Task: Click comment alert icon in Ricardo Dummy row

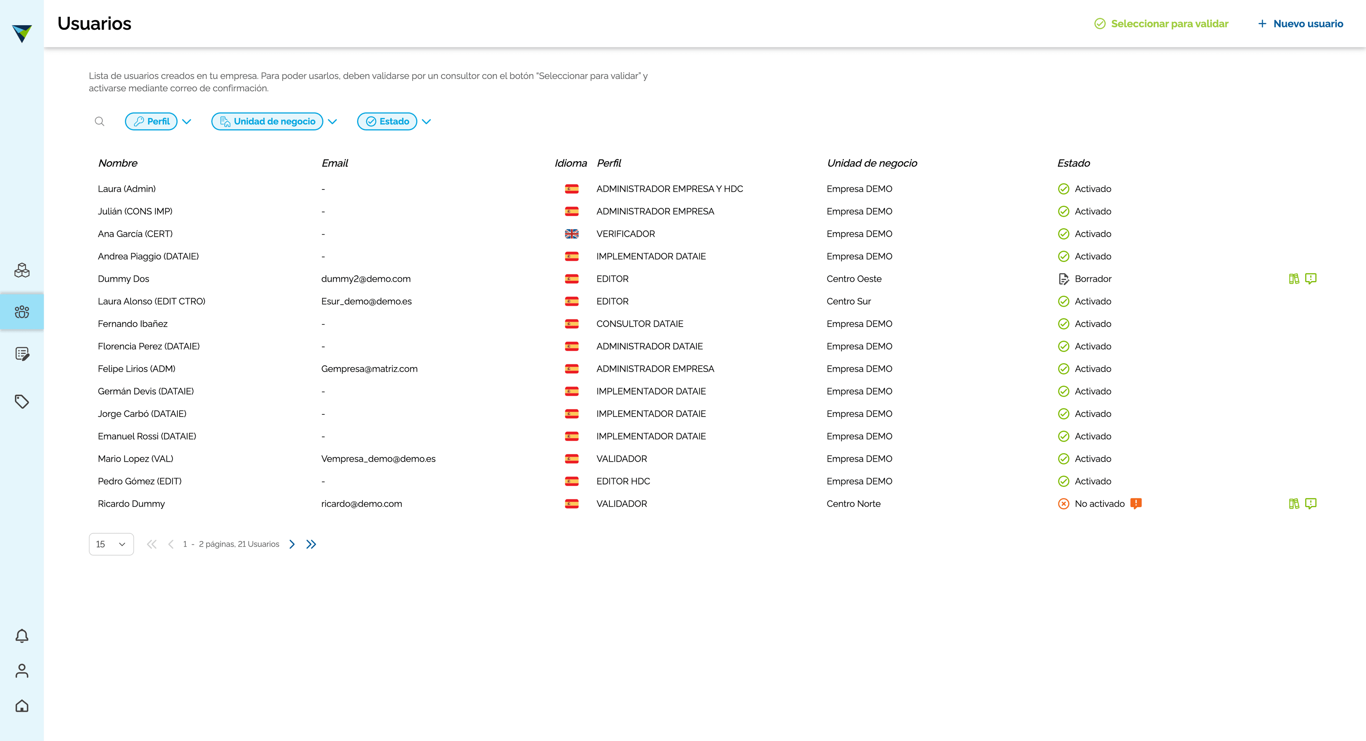Action: click(1311, 504)
